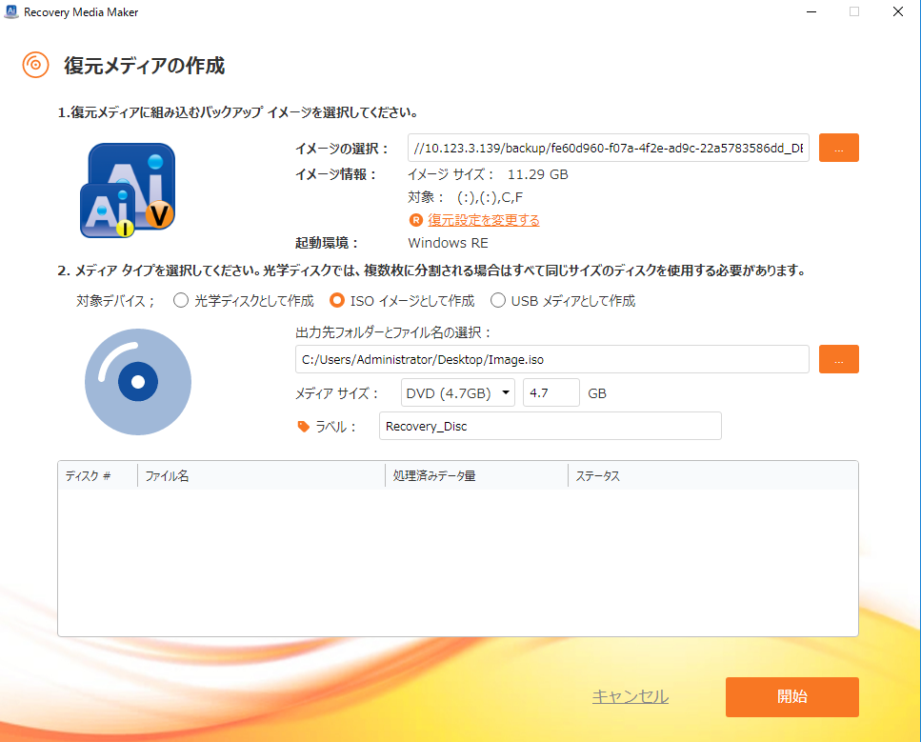Click the 開始 button

pyautogui.click(x=791, y=697)
